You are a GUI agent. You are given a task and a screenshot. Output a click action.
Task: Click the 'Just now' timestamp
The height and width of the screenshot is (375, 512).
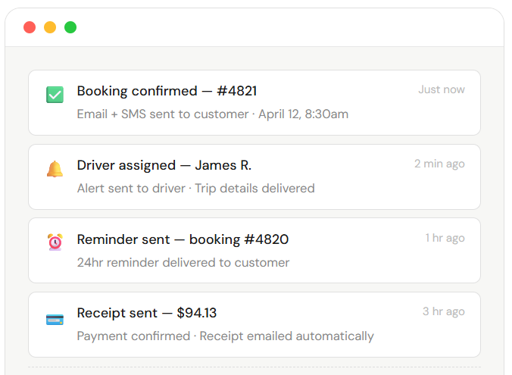tap(442, 89)
